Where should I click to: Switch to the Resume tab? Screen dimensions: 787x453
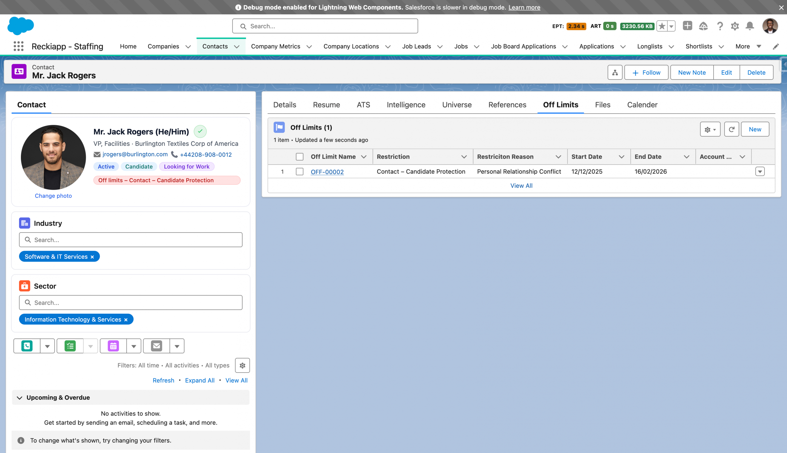pos(326,105)
